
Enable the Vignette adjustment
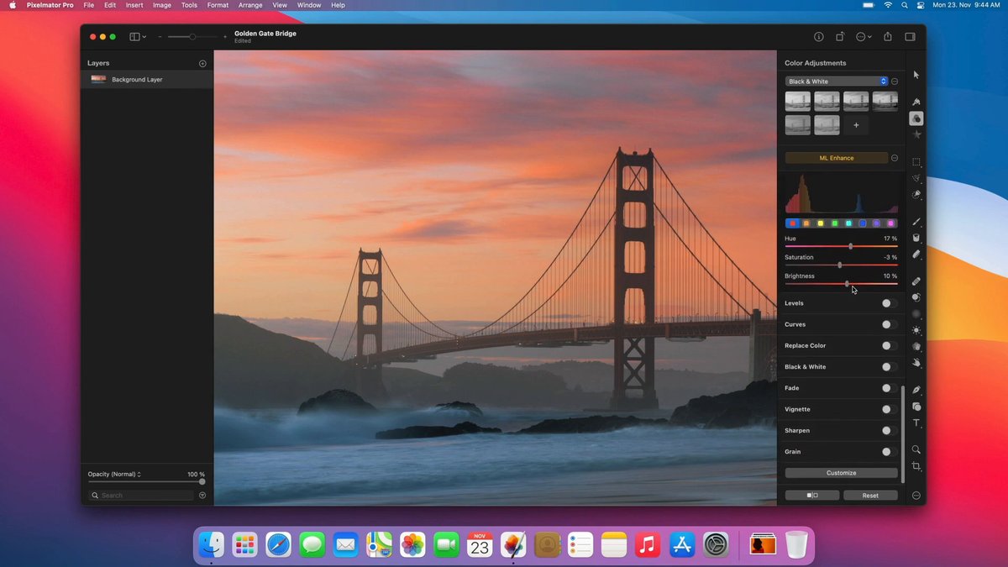point(886,409)
